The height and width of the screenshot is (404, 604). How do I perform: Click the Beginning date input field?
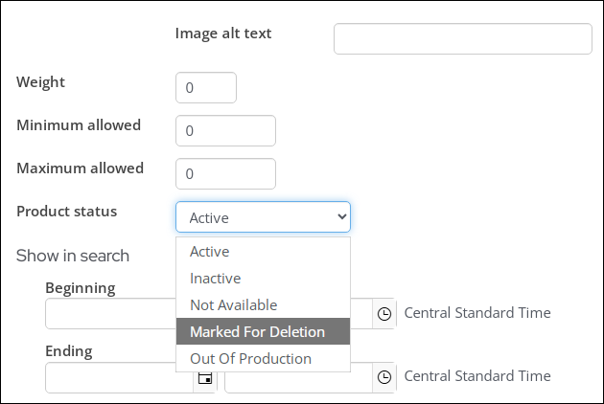(x=111, y=314)
